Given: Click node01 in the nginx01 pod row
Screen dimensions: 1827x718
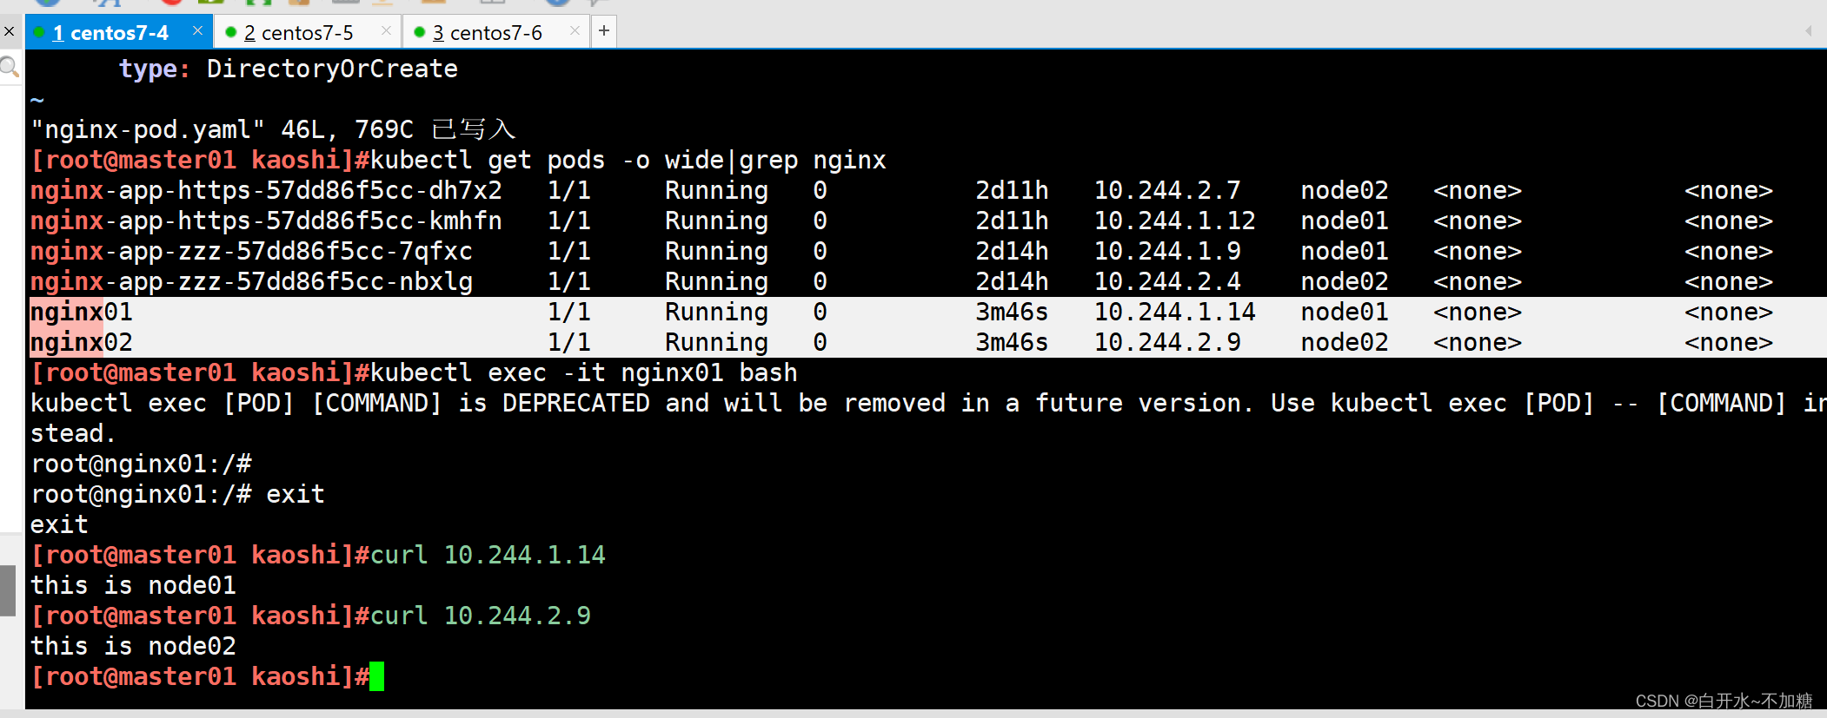Looking at the screenshot, I should pyautogui.click(x=1345, y=312).
